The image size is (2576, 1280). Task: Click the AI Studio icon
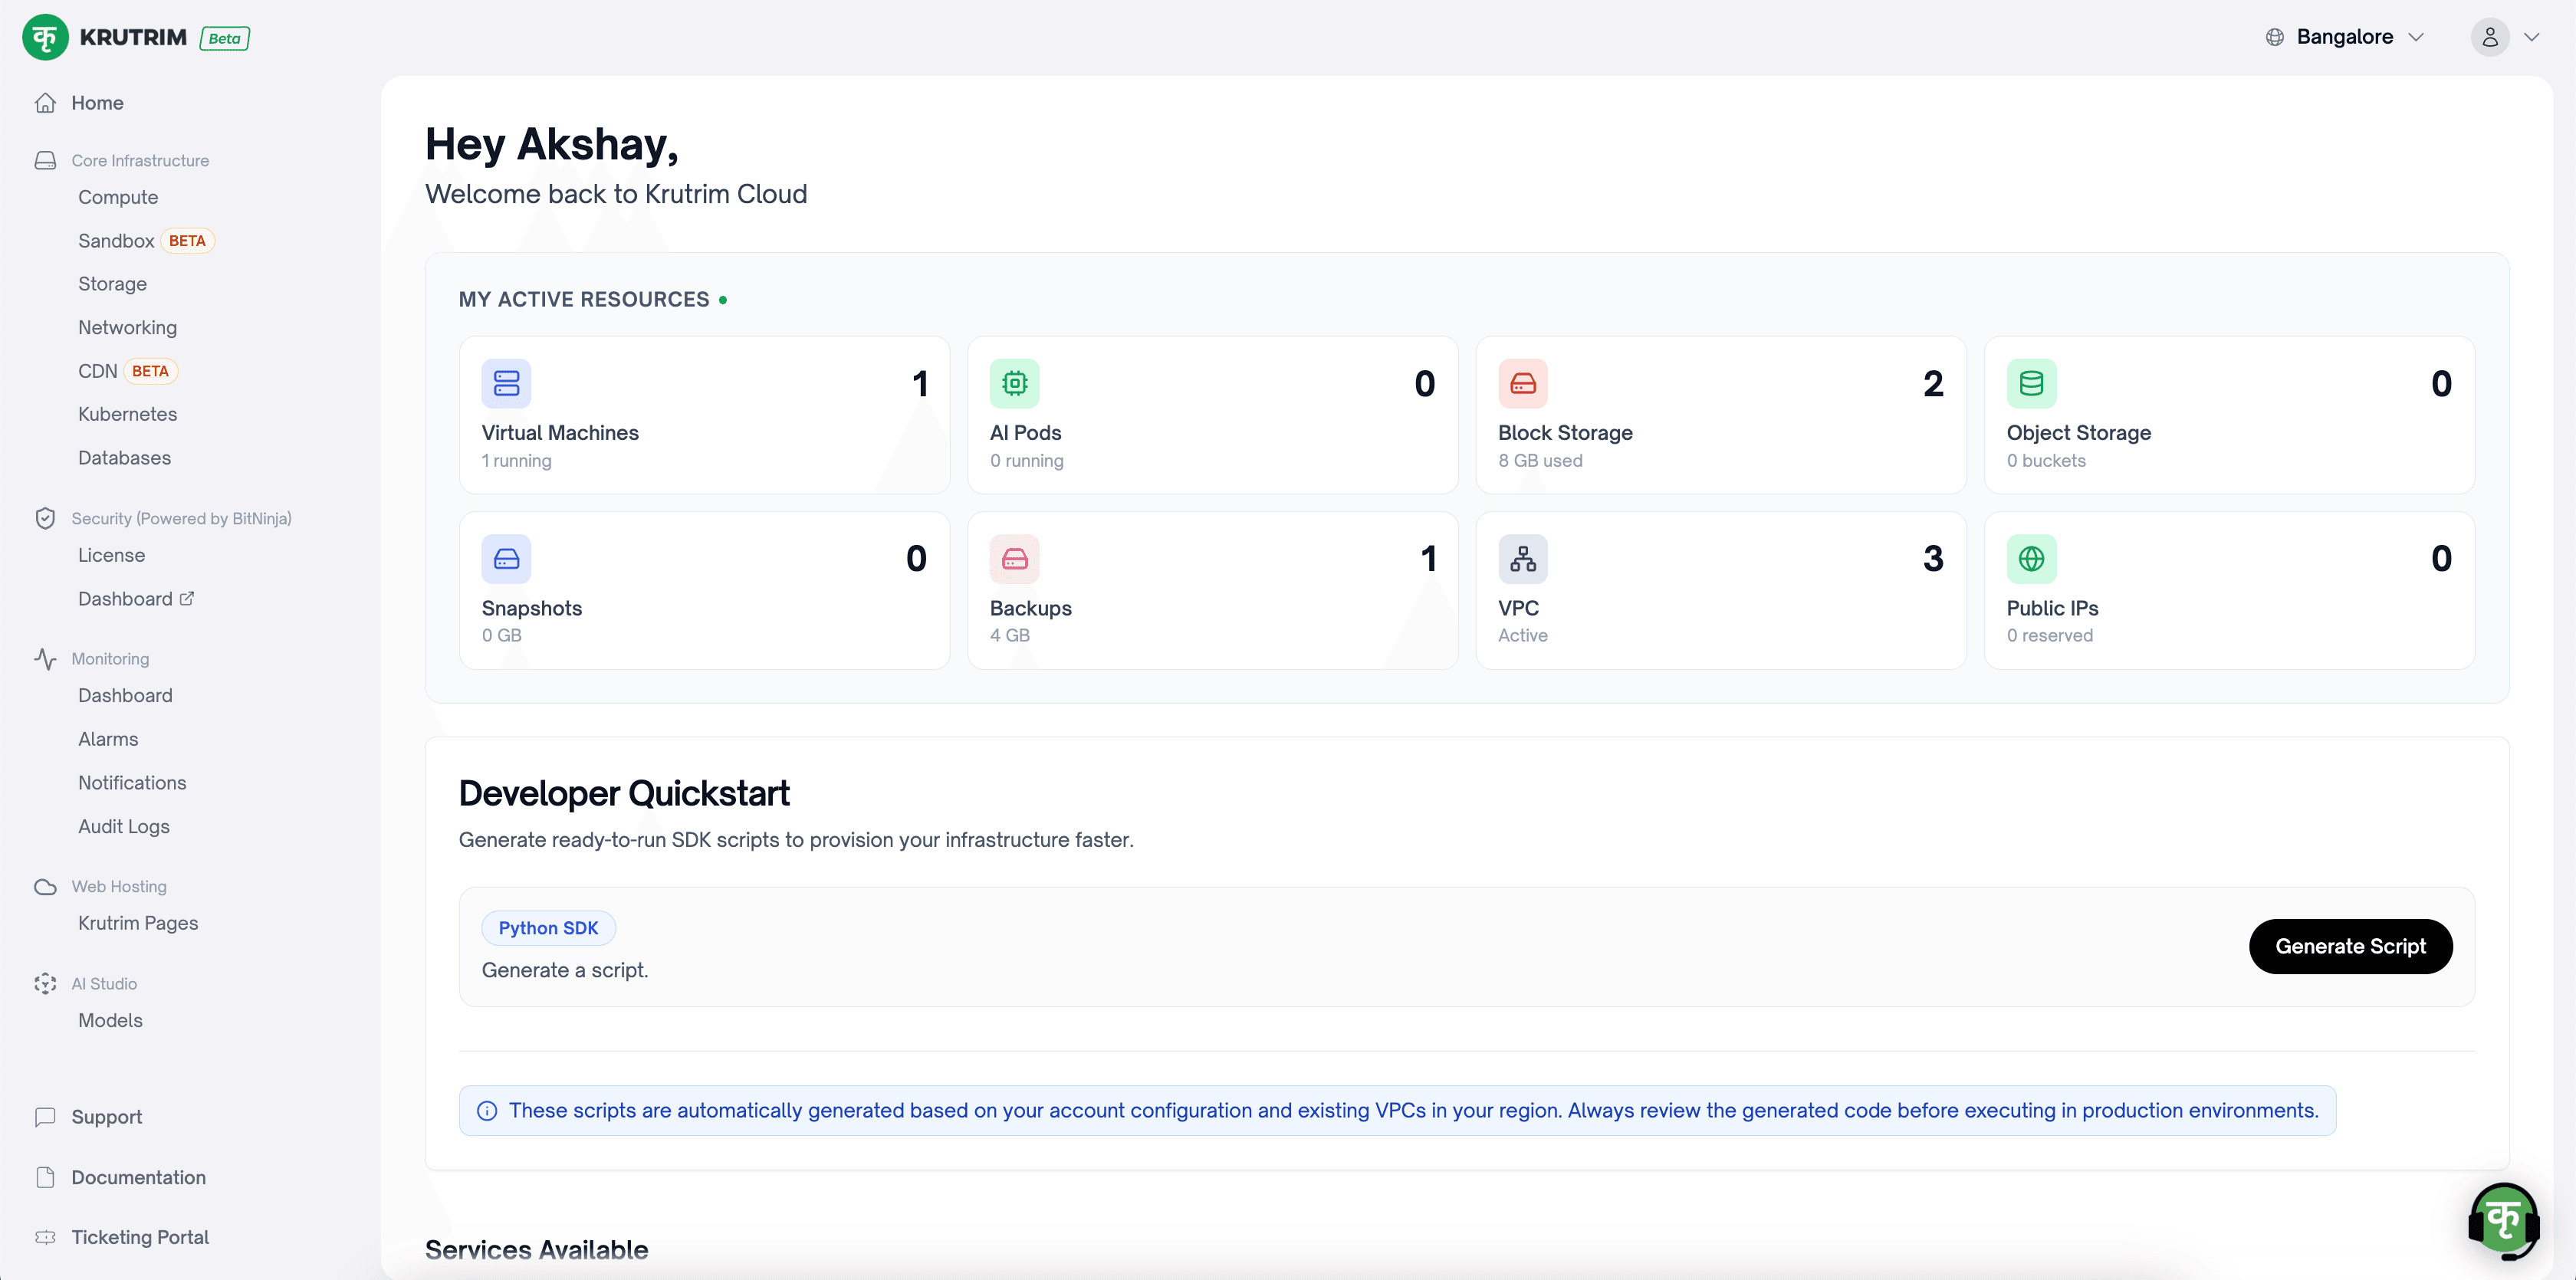point(45,984)
